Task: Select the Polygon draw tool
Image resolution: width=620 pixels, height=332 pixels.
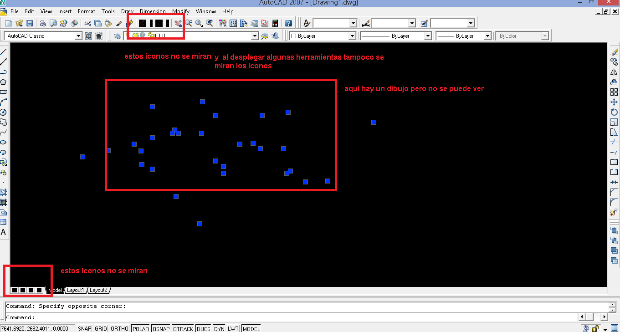Action: 3,82
